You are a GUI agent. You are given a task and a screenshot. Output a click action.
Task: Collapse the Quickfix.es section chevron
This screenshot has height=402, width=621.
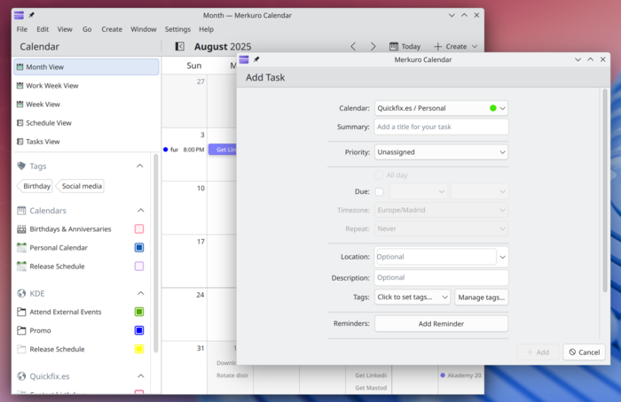140,376
